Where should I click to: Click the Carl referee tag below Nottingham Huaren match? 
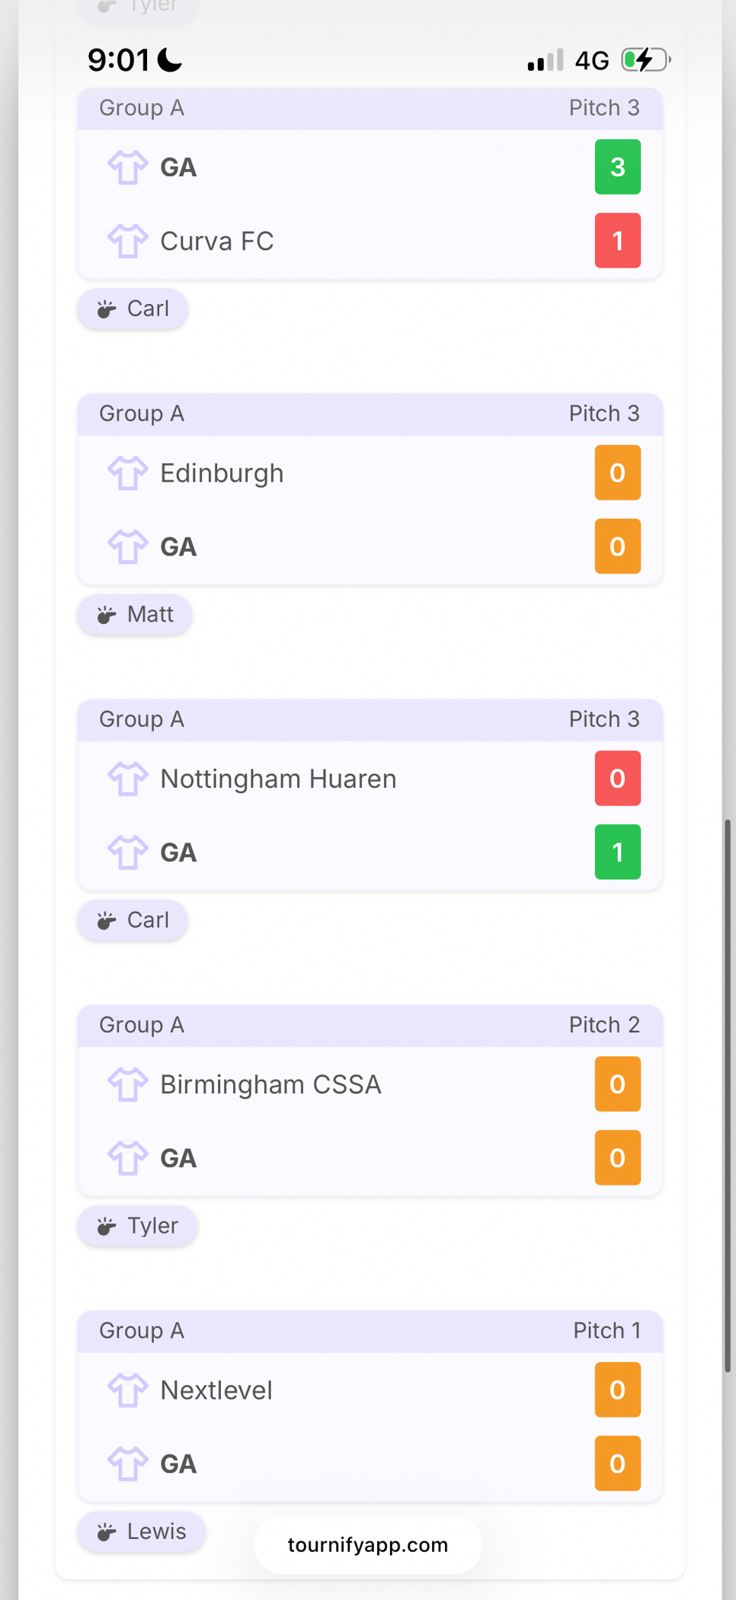pyautogui.click(x=133, y=920)
